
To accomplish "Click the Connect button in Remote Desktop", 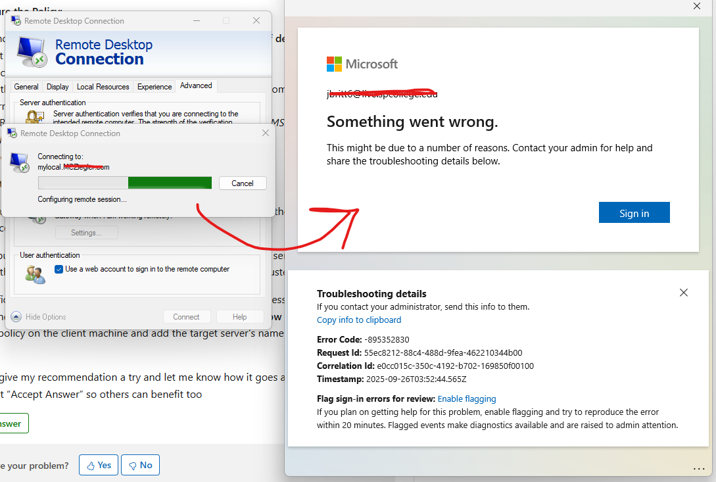I will point(186,316).
